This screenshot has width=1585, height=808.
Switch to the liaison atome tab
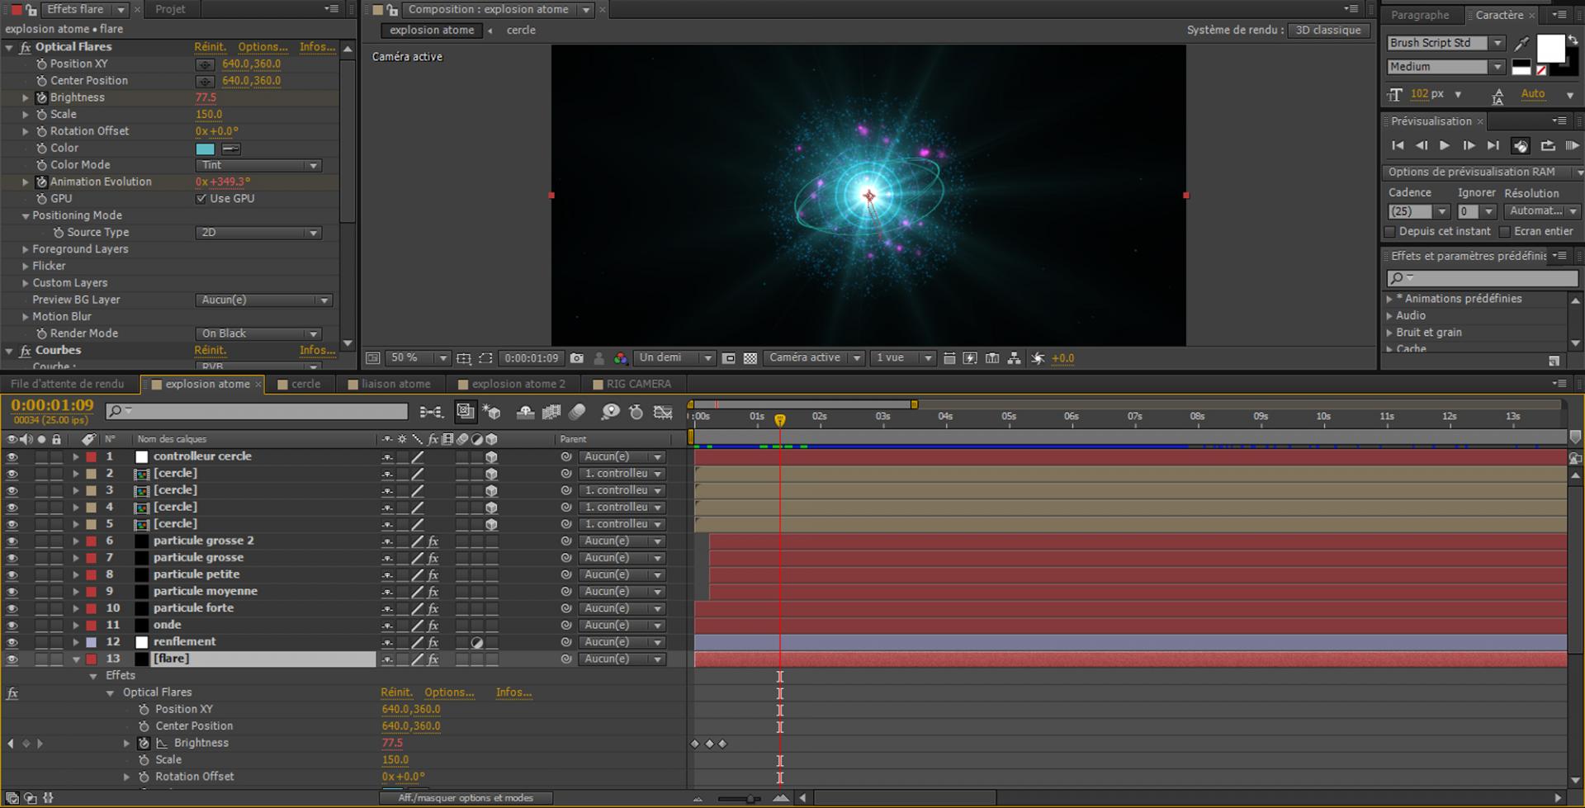pos(395,384)
